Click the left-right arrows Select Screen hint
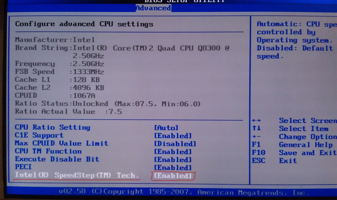Screen dimensions: 337x200 point(294,121)
